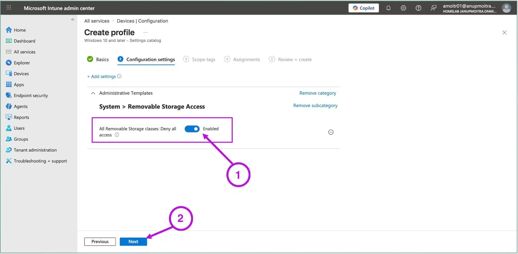Click the All services list icon
Screen dimensions: 518x254
pos(9,52)
